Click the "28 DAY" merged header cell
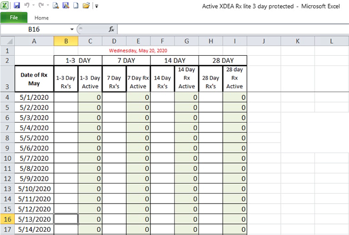 click(223, 61)
